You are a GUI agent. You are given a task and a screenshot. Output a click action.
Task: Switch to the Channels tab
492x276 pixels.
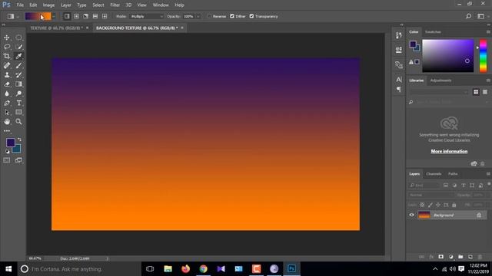click(434, 174)
